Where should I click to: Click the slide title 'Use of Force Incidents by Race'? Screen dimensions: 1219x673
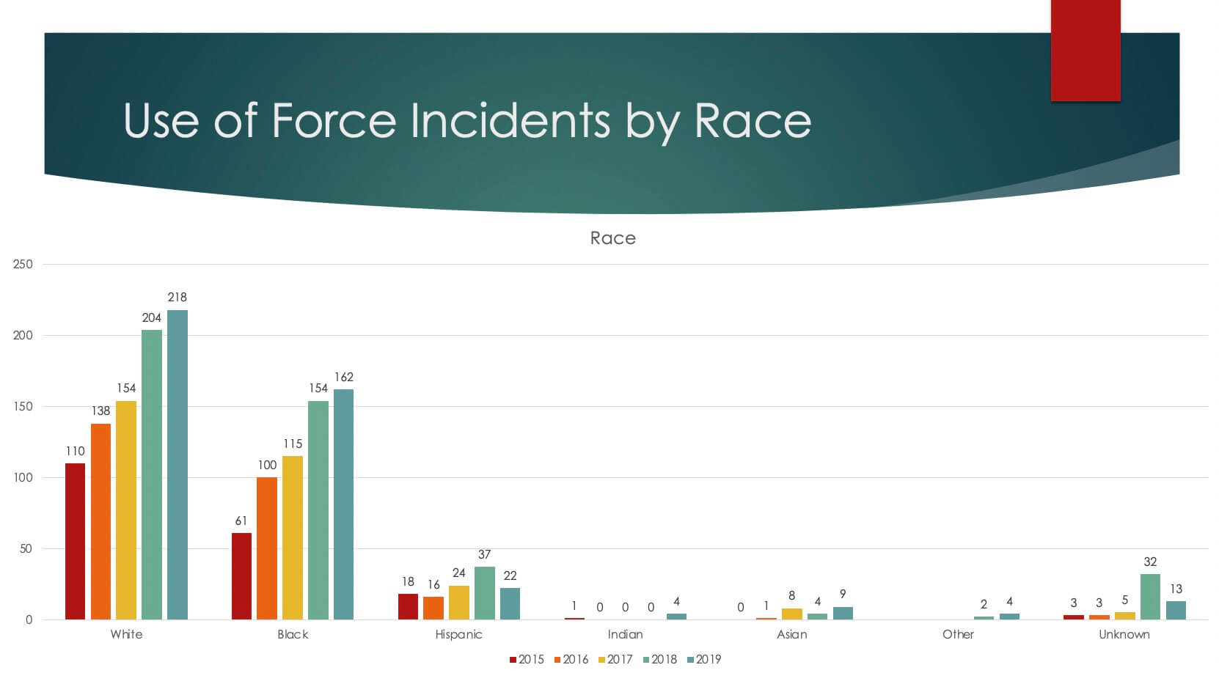pyautogui.click(x=467, y=120)
